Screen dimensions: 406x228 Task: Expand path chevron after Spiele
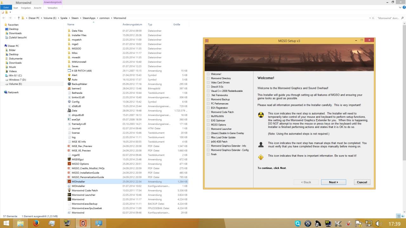(x=69, y=18)
